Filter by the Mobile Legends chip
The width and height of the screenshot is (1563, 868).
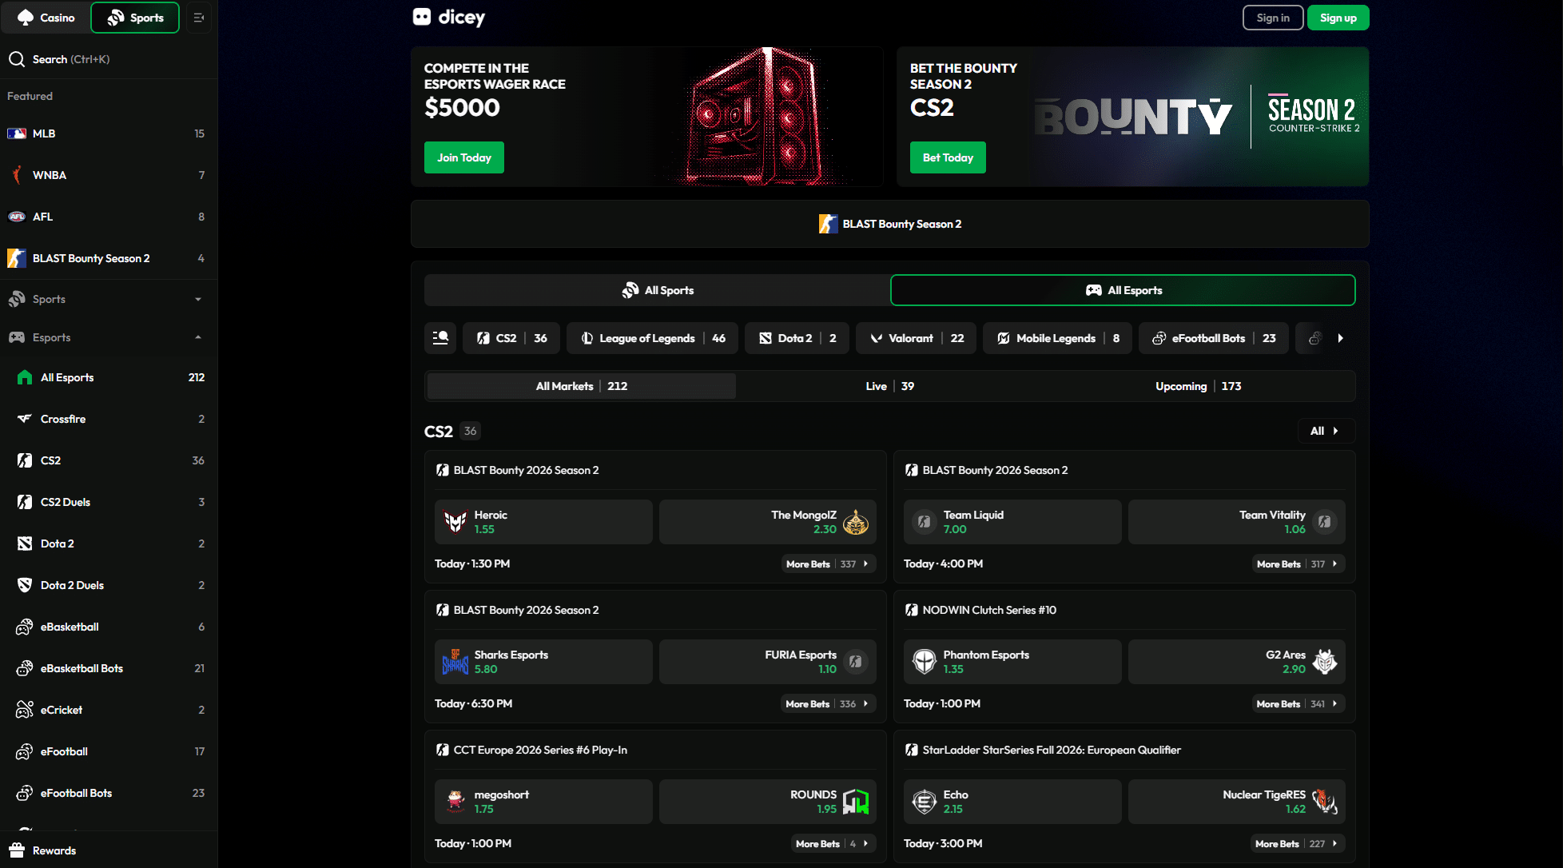(x=1057, y=338)
